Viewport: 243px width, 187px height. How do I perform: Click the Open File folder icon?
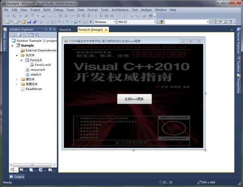[24, 22]
